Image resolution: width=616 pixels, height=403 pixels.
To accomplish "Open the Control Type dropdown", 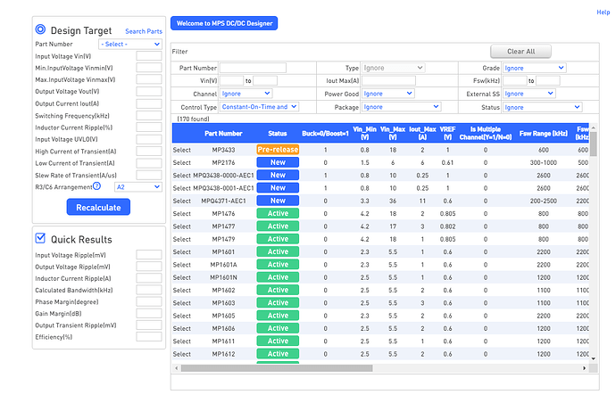I will pos(259,107).
